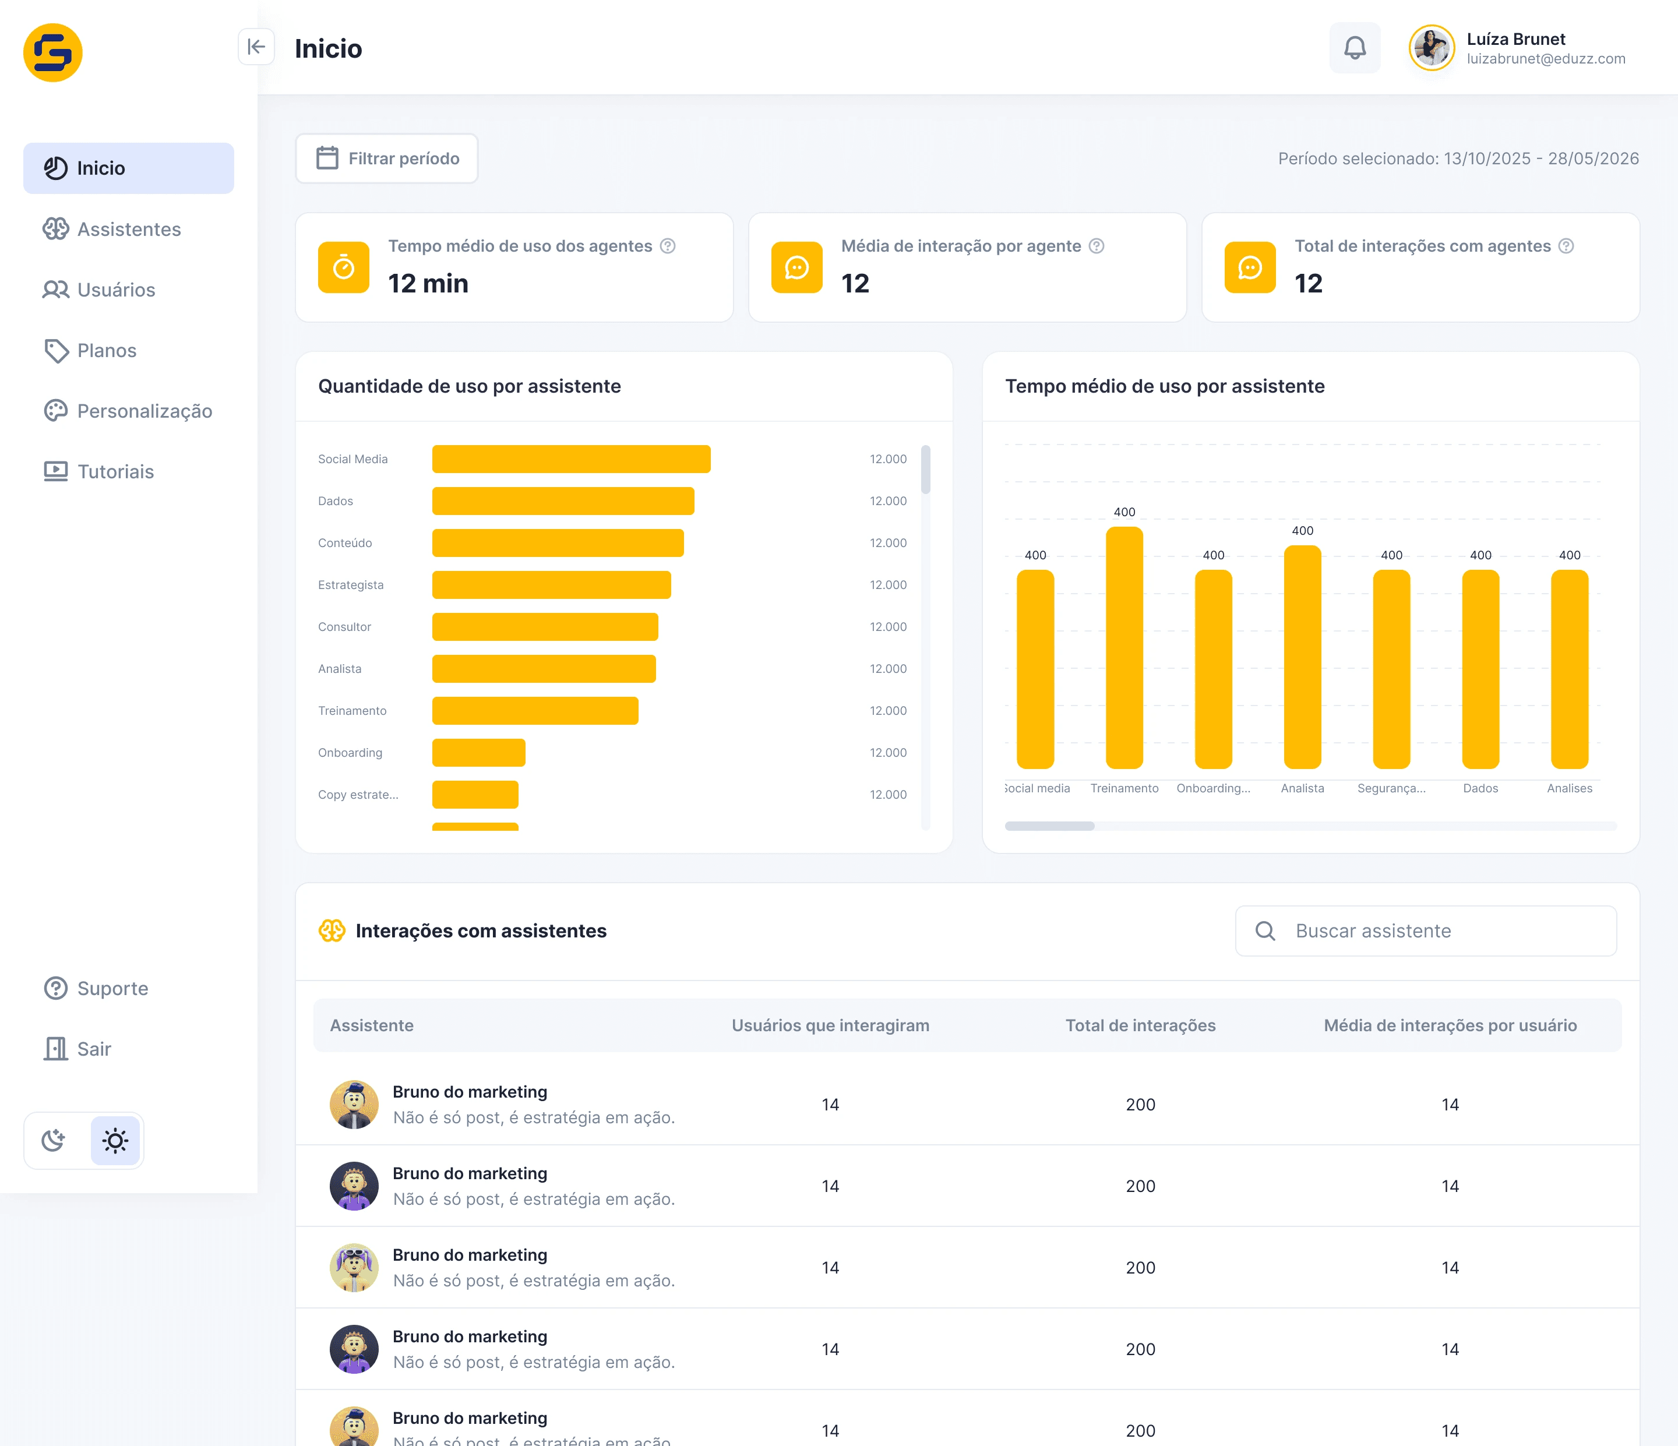This screenshot has height=1446, width=1678.
Task: Open Luíza Brunet profile avatar
Action: (1431, 48)
